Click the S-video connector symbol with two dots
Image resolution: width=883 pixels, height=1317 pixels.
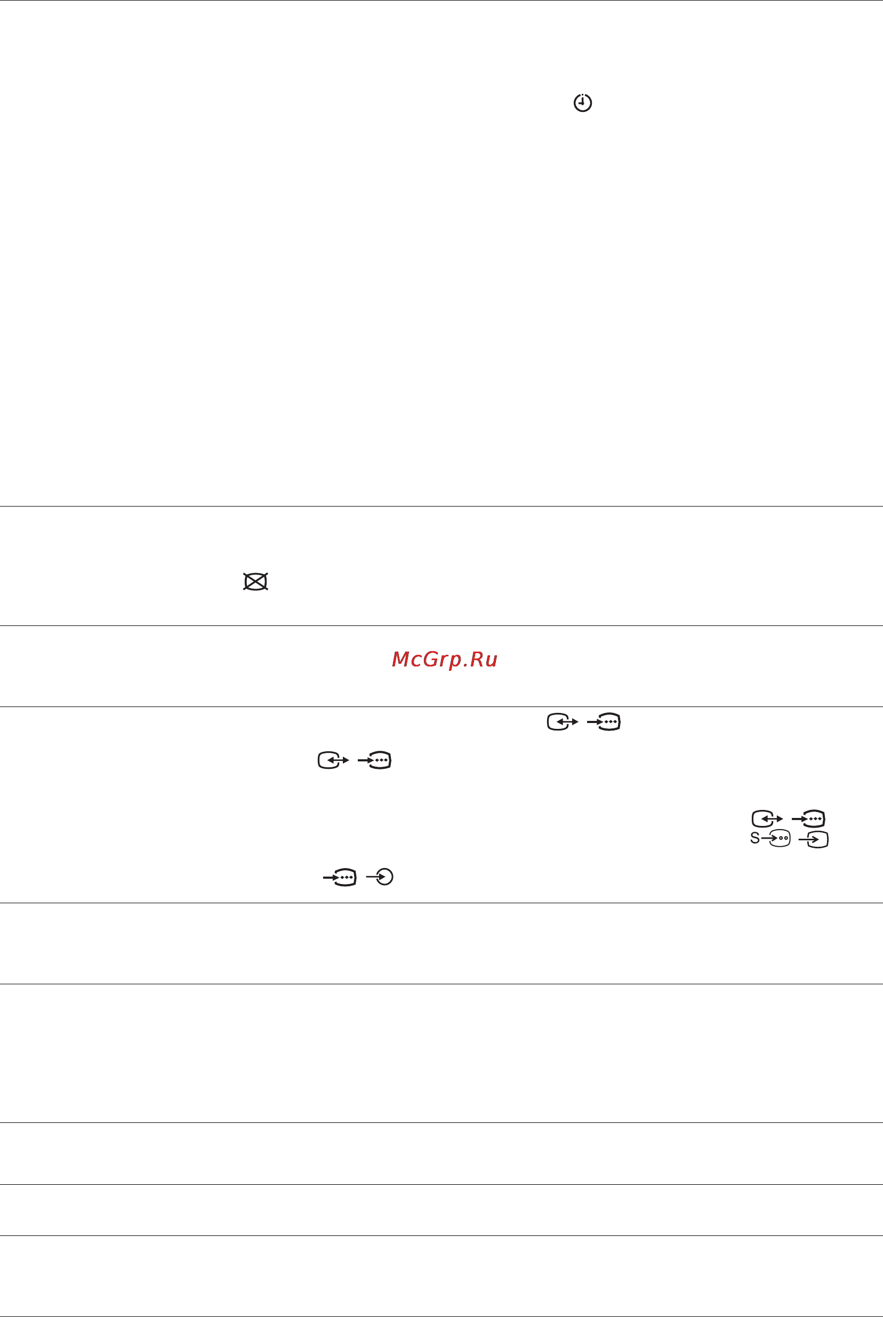pos(780,838)
